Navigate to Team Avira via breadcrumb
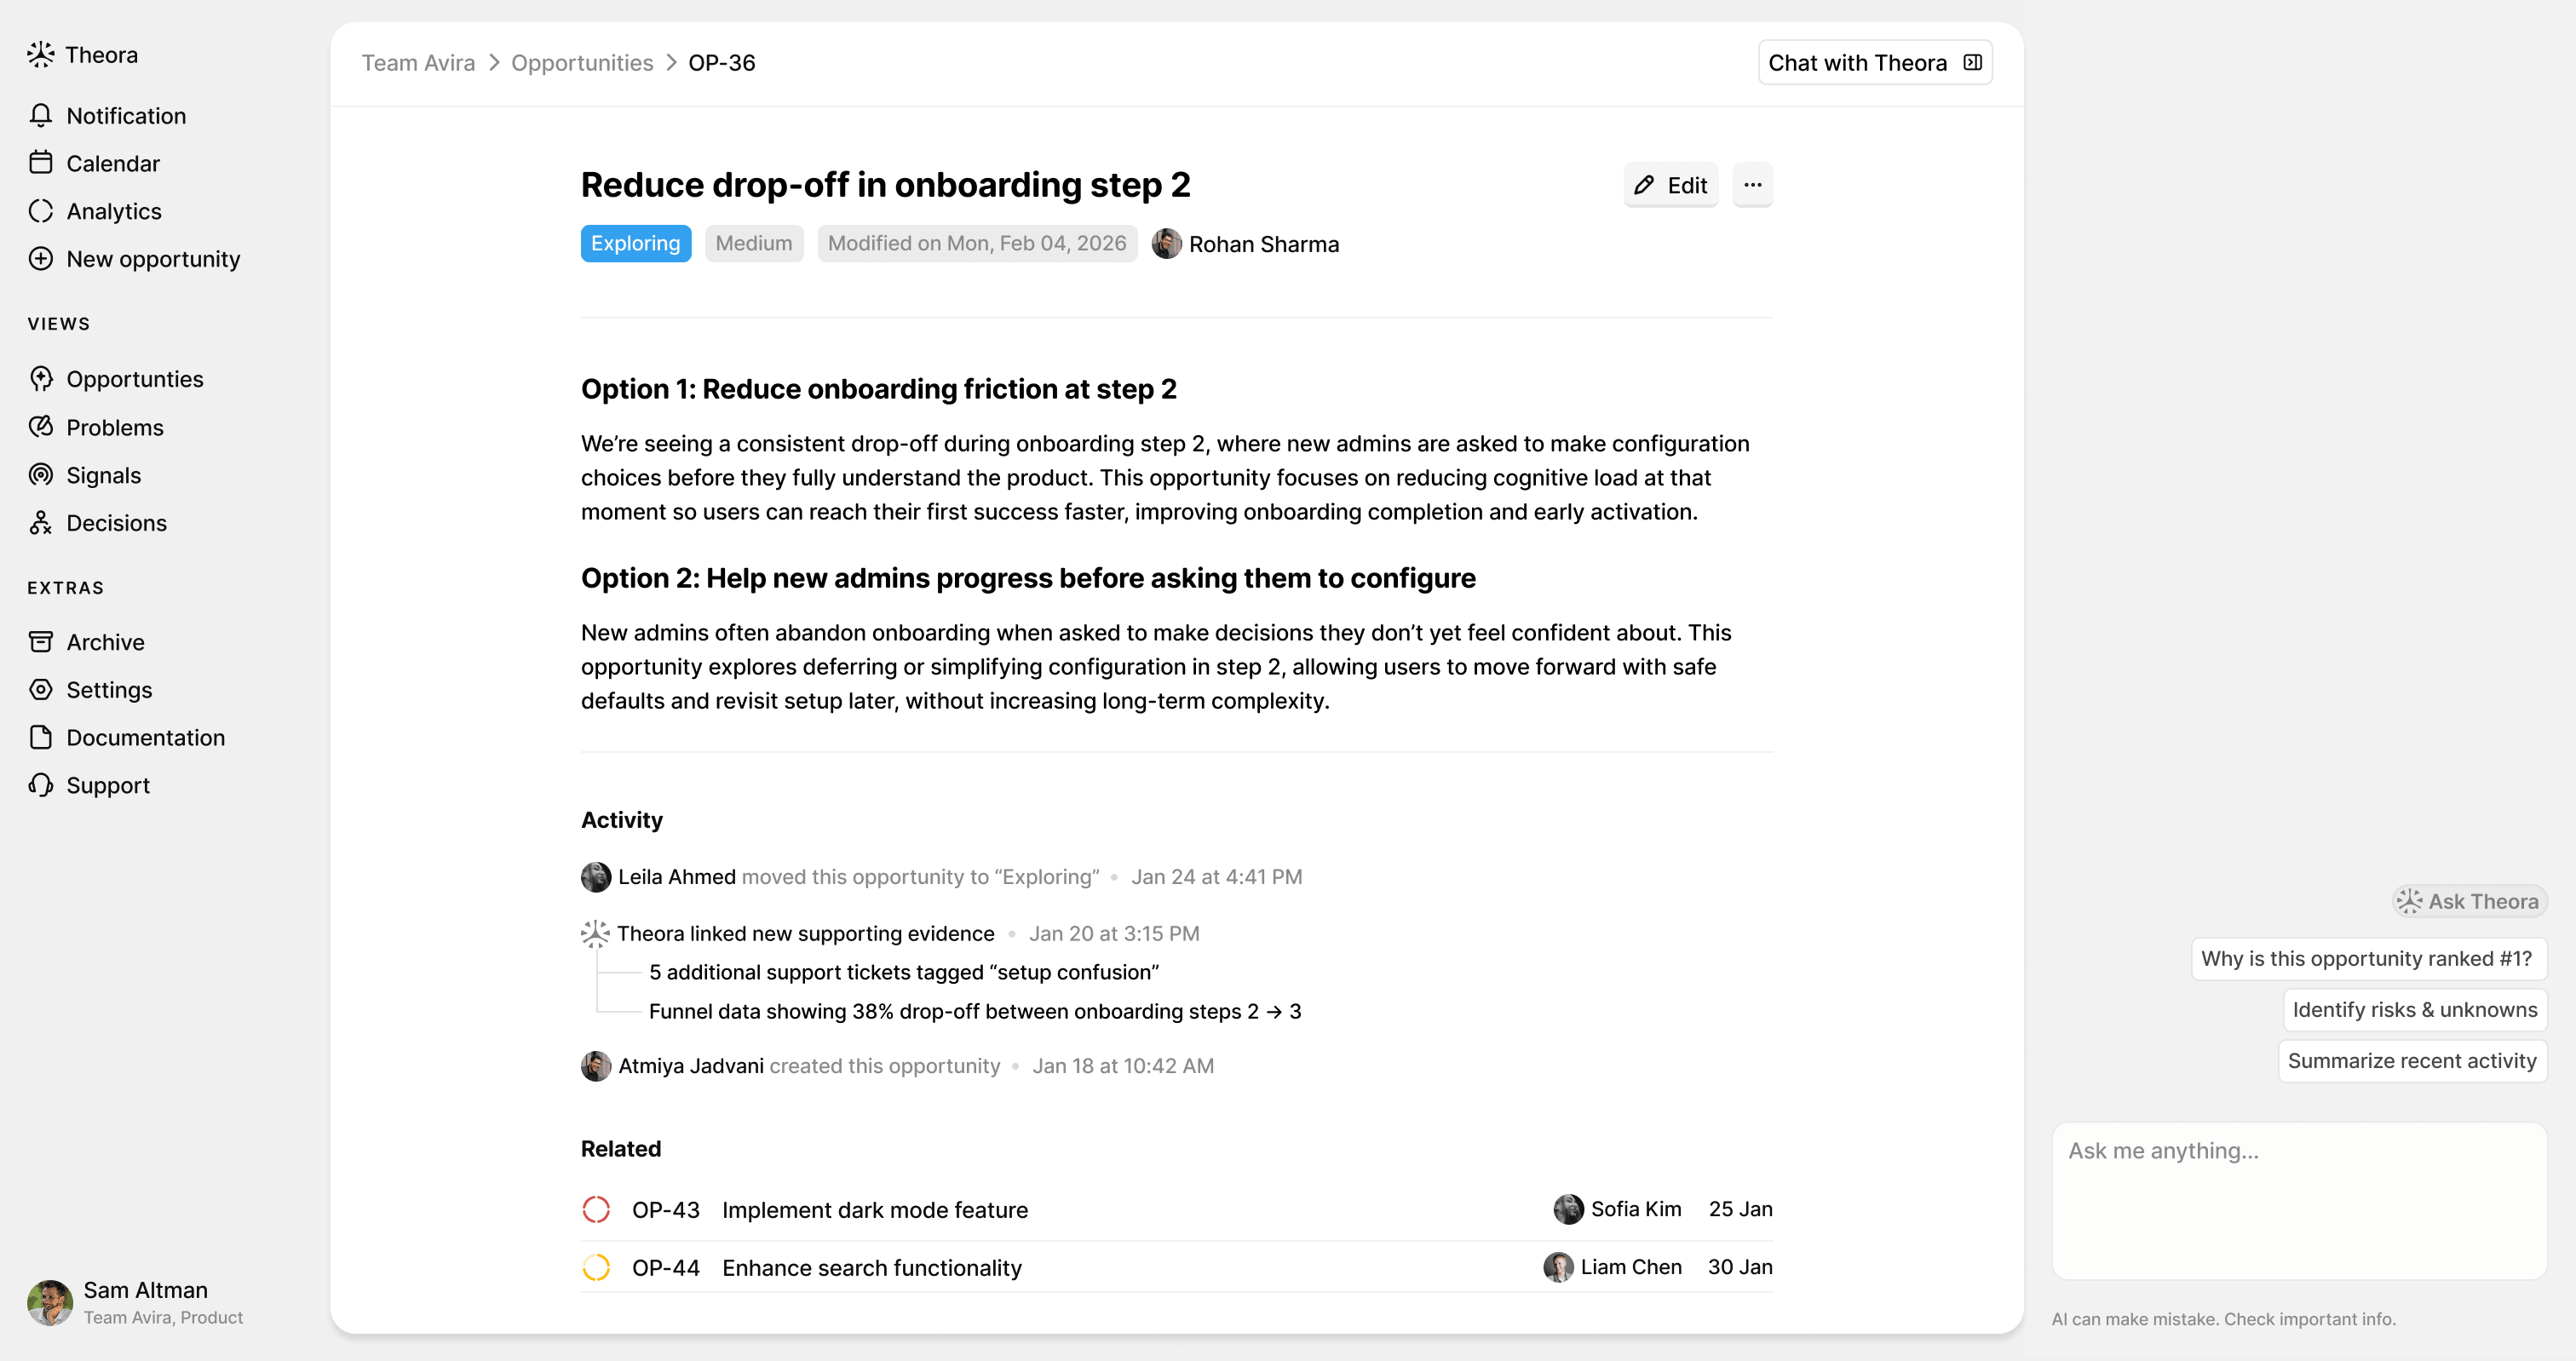Screen dimensions: 2576x1361 pos(418,62)
